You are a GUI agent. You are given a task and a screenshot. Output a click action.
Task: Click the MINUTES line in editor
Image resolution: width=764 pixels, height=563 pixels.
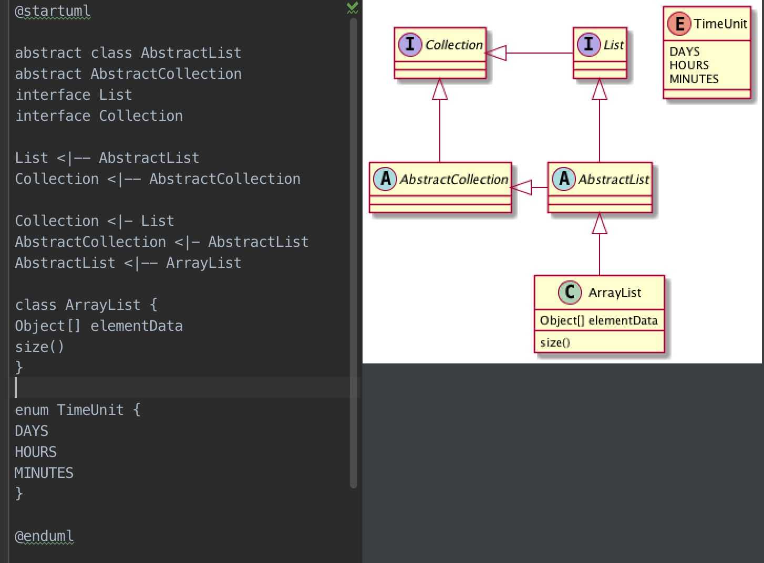pos(44,473)
